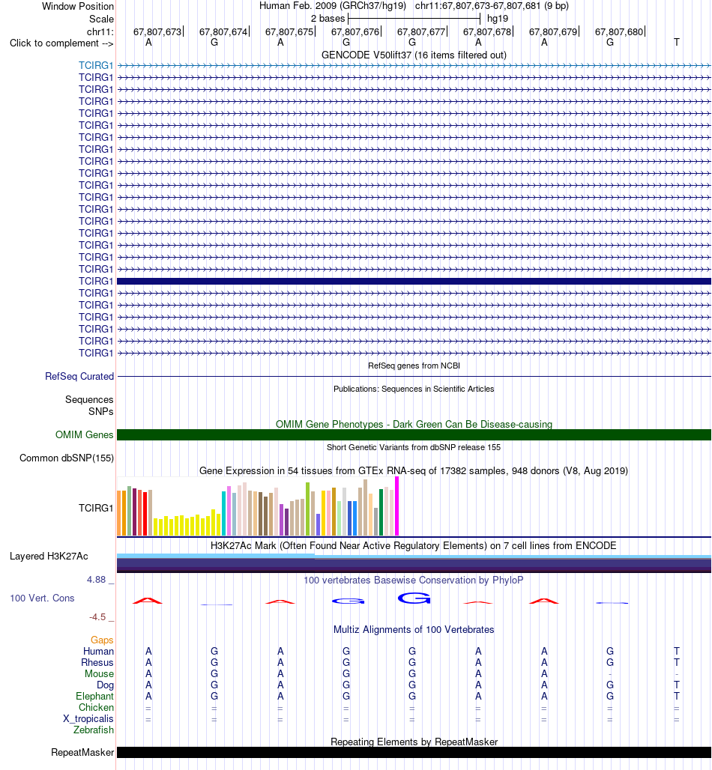Click the 'Zebrafish' species label
712x770 pixels.
tap(94, 731)
